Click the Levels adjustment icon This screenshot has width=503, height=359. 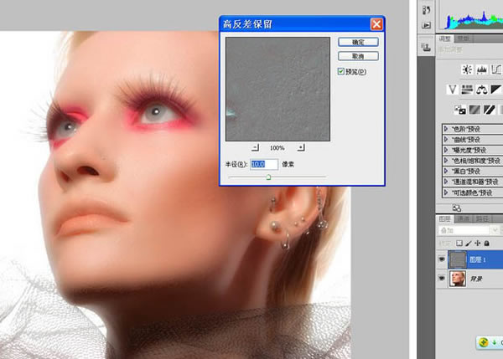[x=481, y=69]
